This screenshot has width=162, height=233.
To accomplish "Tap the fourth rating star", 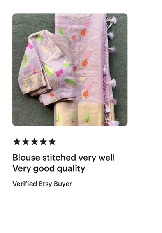I will tap(43, 142).
